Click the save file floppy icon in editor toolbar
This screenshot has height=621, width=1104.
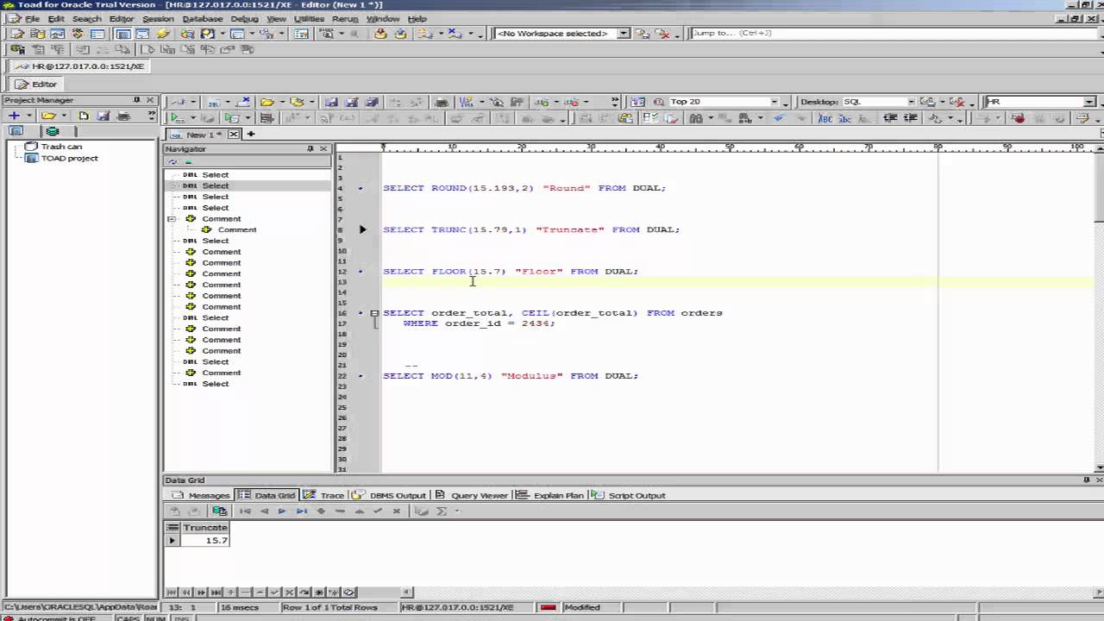click(332, 102)
